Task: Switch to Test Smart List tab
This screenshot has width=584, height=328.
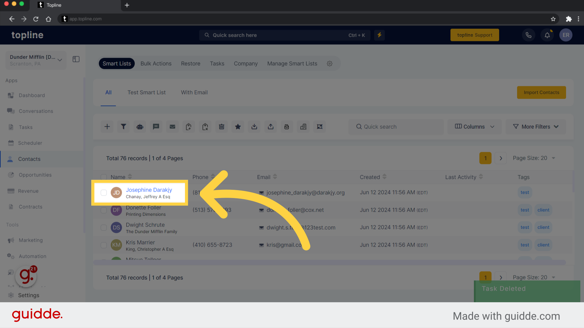Action: (x=146, y=93)
